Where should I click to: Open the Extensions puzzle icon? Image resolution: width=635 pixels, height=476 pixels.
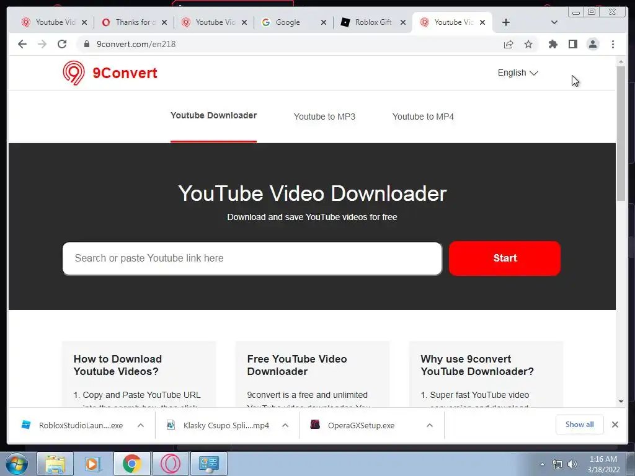click(553, 44)
